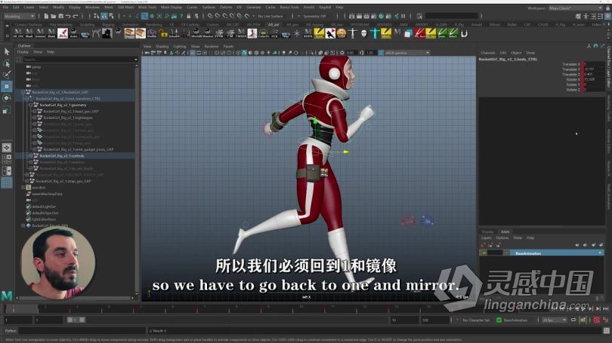Toggle the workspace lock icon
Screen dimensions: 612x343
click(608, 8)
